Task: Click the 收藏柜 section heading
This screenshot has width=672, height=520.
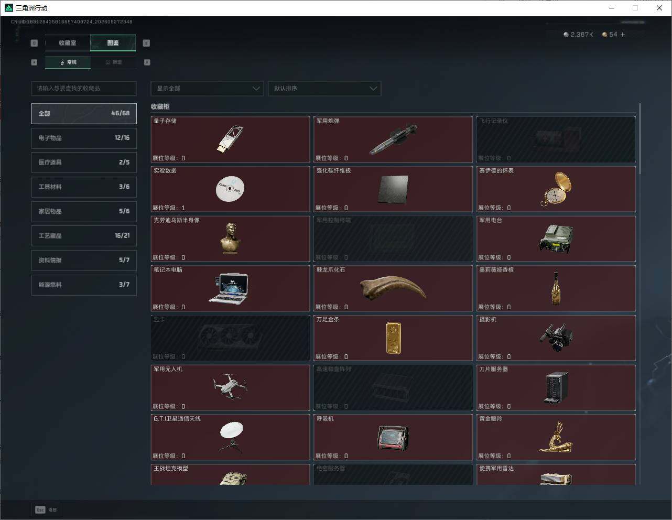Action: [x=160, y=106]
